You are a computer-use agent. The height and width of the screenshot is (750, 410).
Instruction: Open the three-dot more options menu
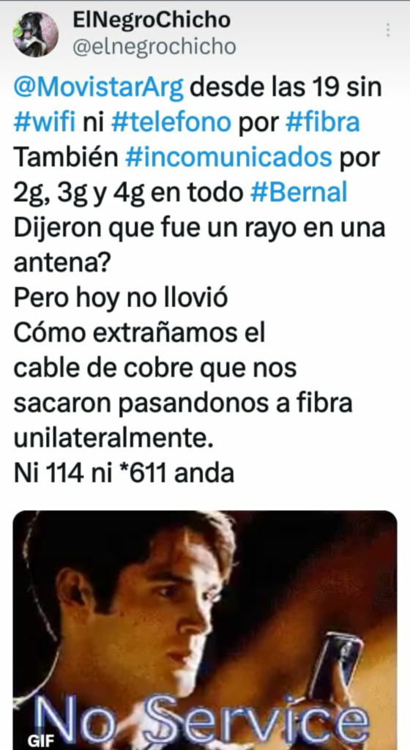(388, 30)
